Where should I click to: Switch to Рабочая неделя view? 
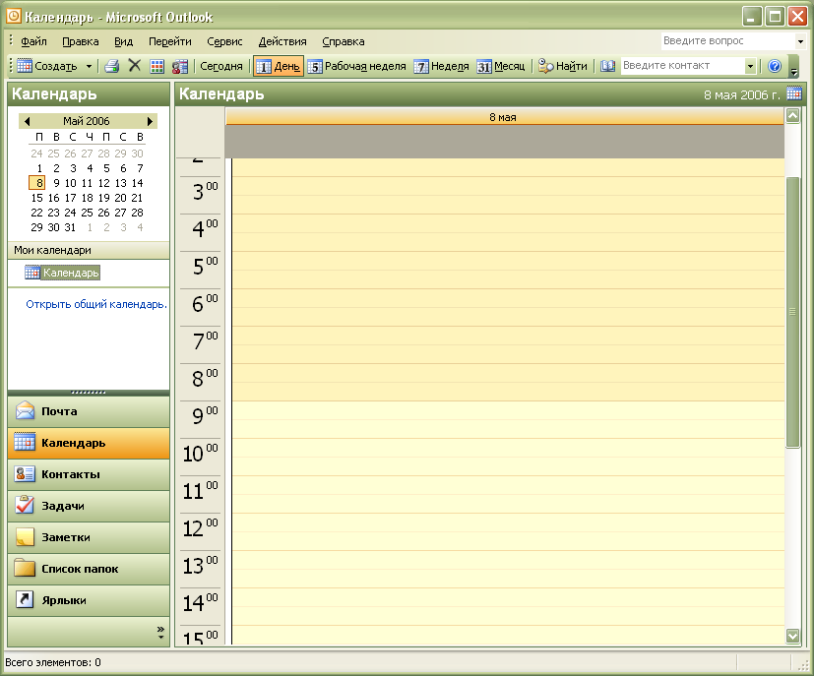coord(357,66)
